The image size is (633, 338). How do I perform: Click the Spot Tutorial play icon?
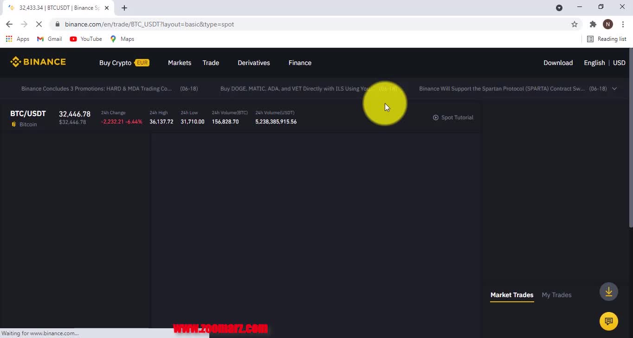click(435, 117)
